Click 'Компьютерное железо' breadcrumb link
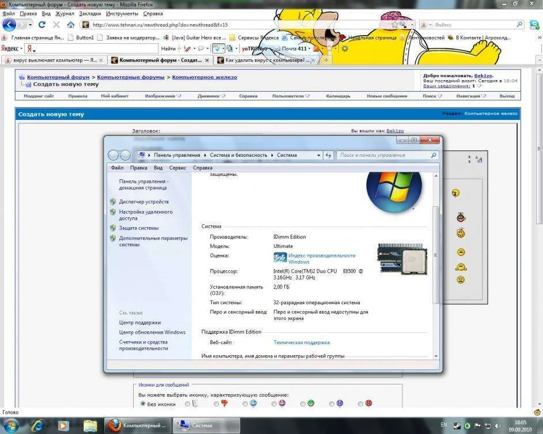 (x=204, y=77)
